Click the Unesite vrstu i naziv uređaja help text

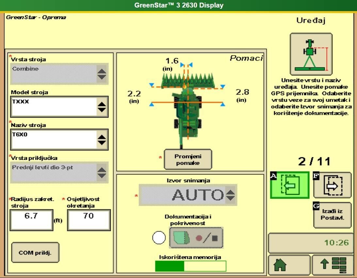311,97
